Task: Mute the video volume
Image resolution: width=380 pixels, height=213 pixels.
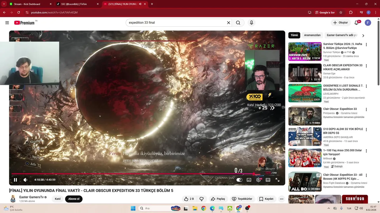Action: coord(26,180)
